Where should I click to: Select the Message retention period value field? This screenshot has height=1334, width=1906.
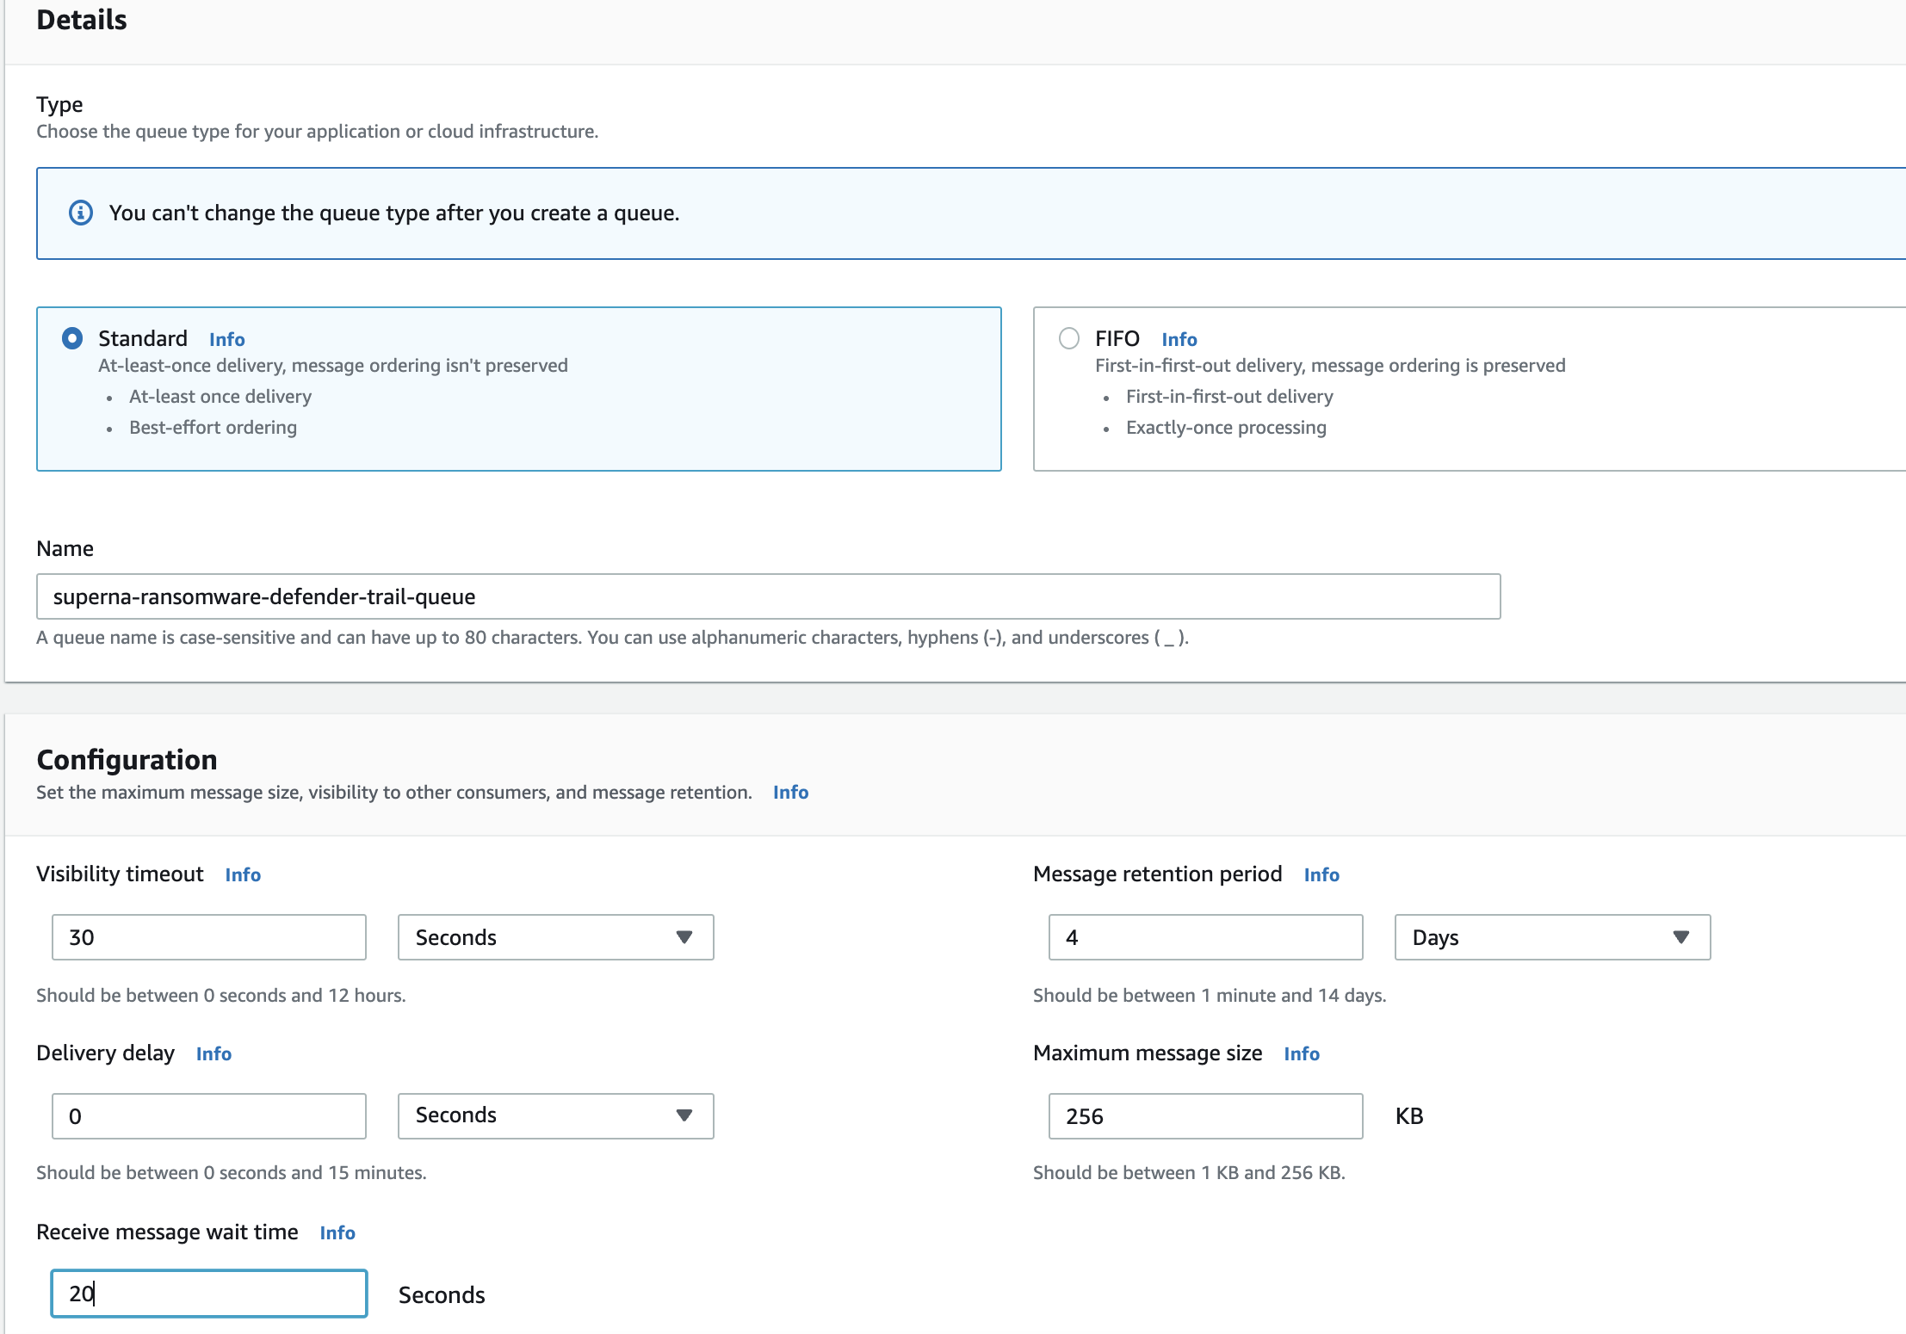click(1204, 937)
